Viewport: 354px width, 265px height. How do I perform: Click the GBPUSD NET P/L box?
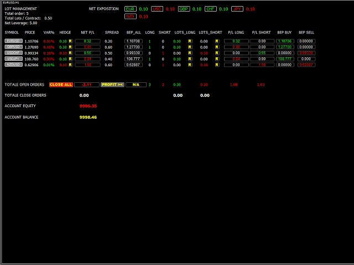click(x=87, y=47)
